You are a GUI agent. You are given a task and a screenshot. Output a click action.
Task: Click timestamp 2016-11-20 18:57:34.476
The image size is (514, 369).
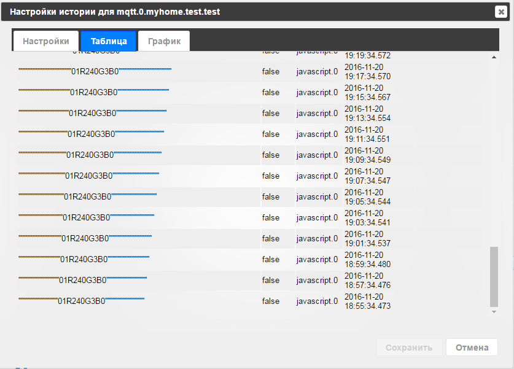[x=367, y=281]
